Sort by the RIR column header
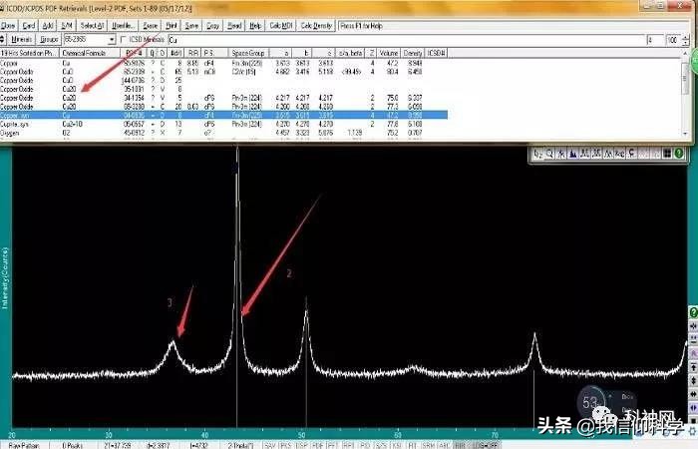Image resolution: width=698 pixels, height=449 pixels. [x=192, y=53]
